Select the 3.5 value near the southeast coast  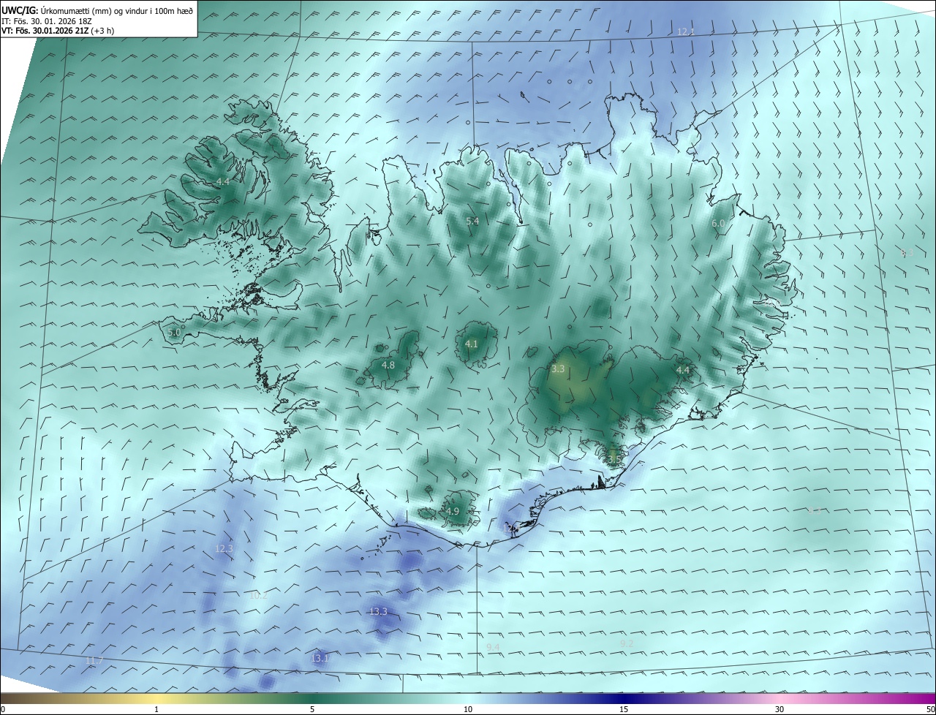(x=614, y=458)
